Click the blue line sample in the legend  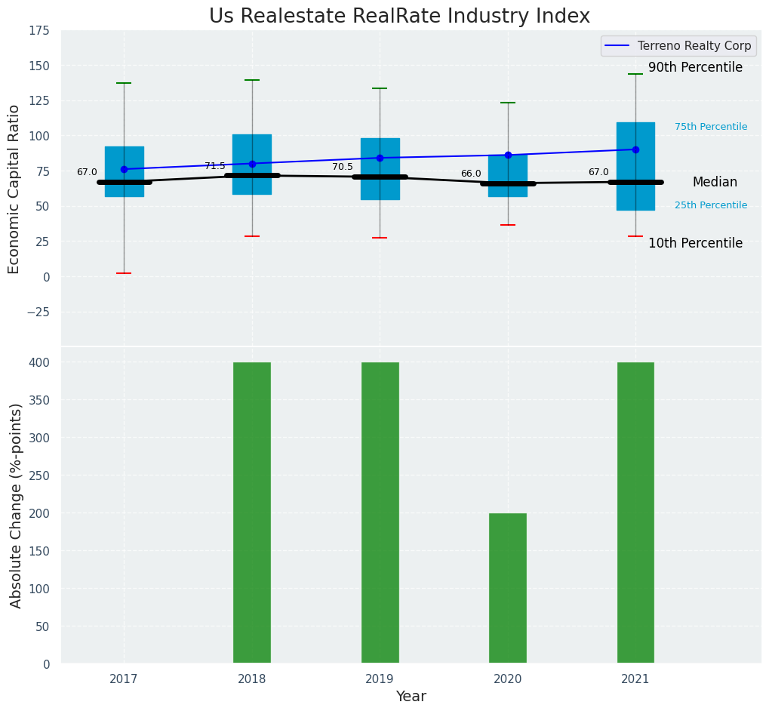pyautogui.click(x=619, y=46)
